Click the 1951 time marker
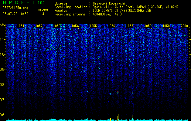 21,26
